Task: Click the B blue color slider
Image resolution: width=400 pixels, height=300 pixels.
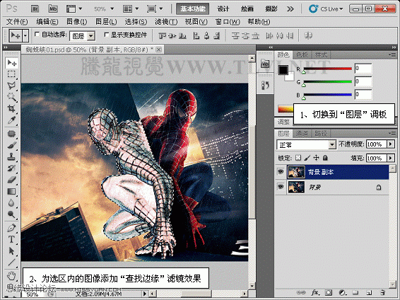Action: (327, 95)
